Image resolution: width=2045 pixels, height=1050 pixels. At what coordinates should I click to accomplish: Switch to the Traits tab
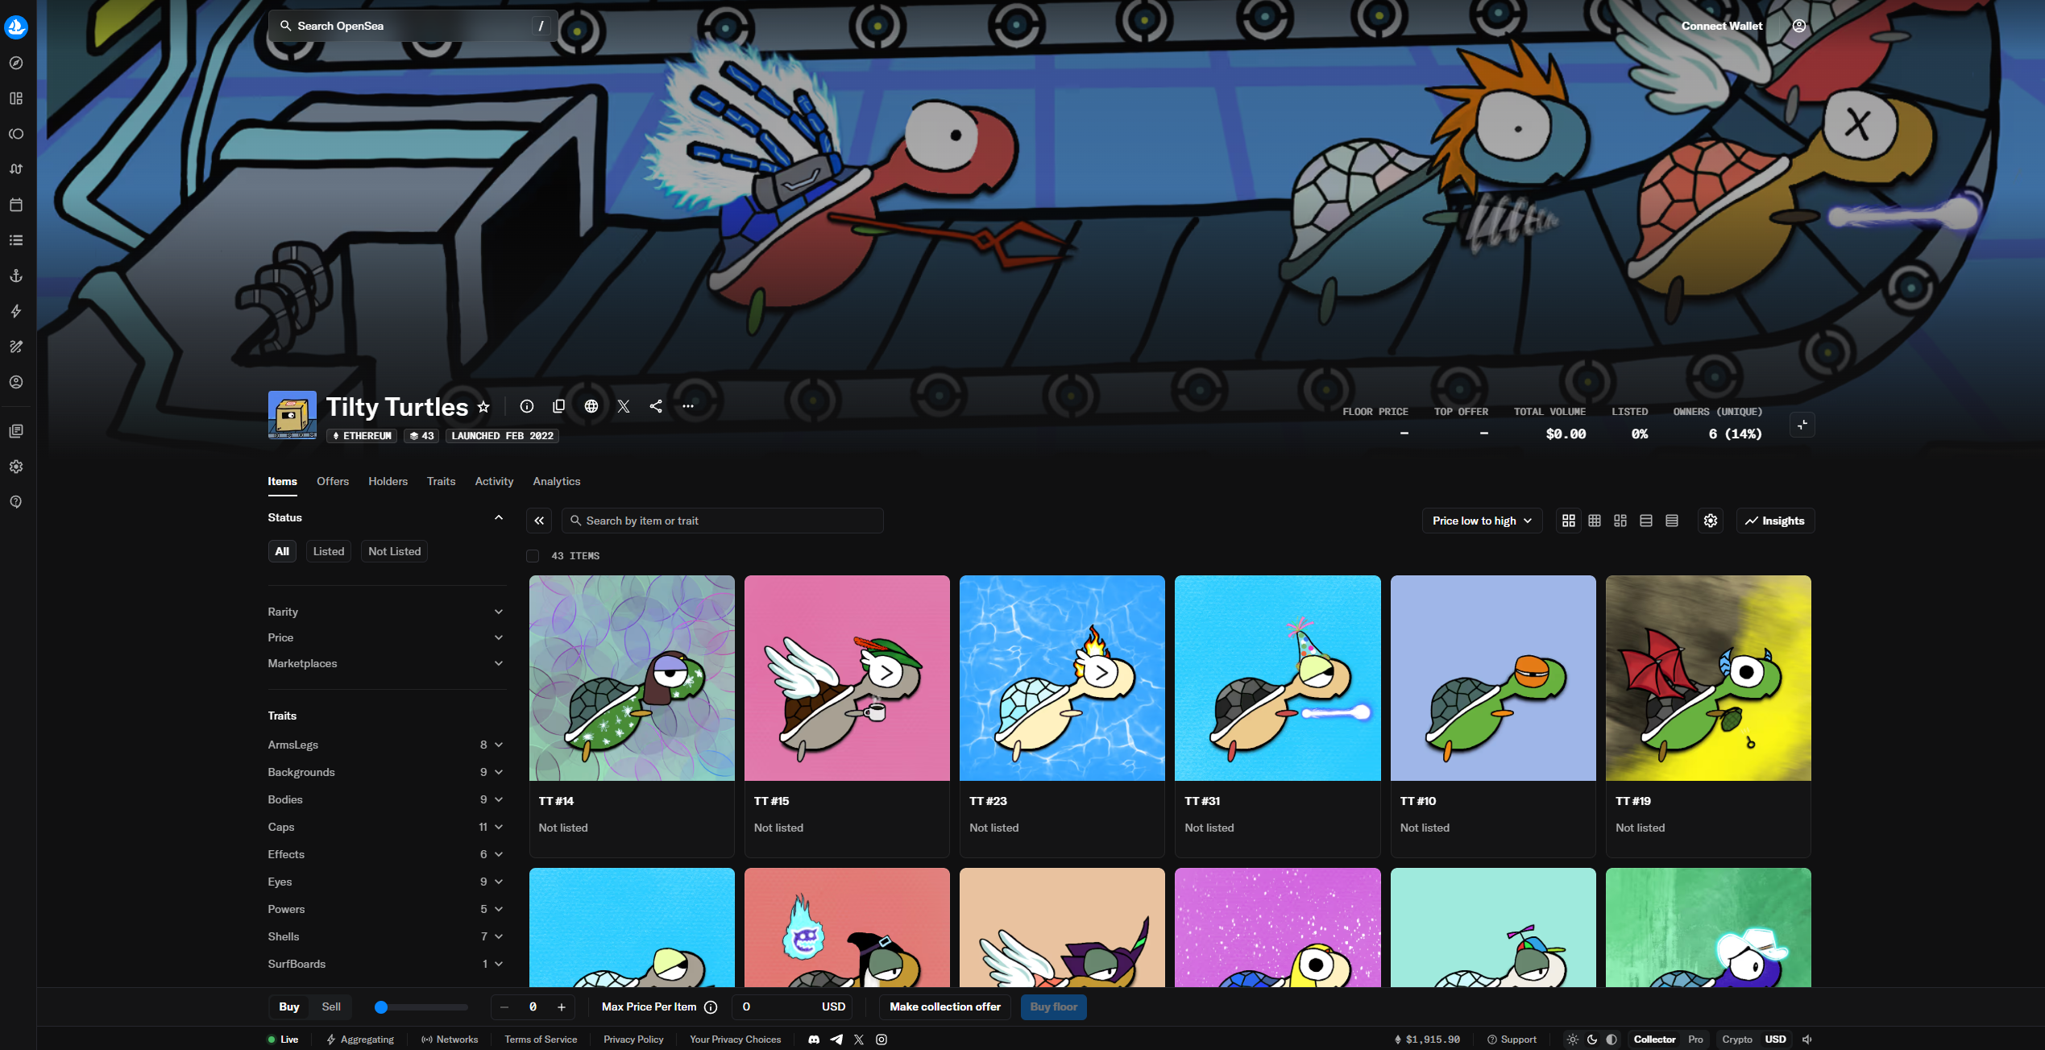click(441, 481)
